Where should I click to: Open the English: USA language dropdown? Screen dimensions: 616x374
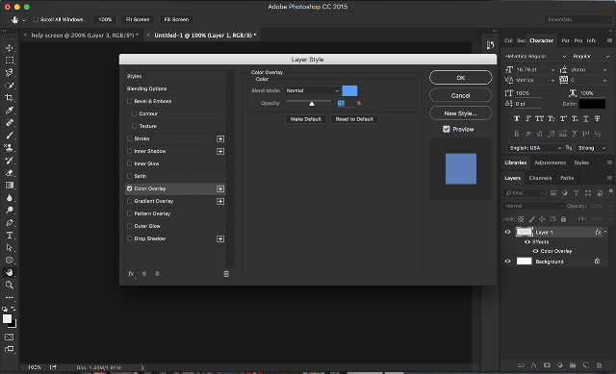pos(535,148)
